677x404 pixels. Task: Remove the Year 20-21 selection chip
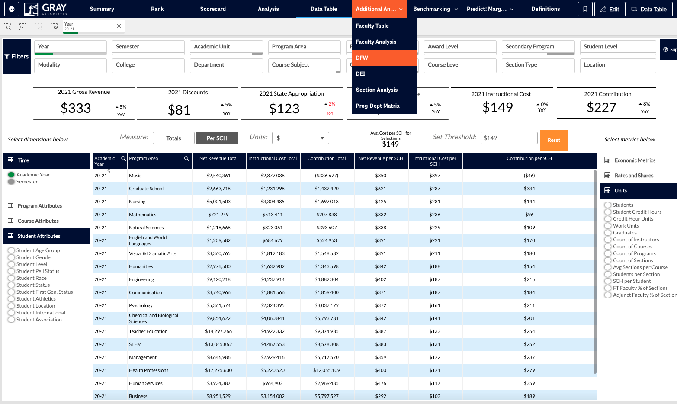pyautogui.click(x=119, y=26)
